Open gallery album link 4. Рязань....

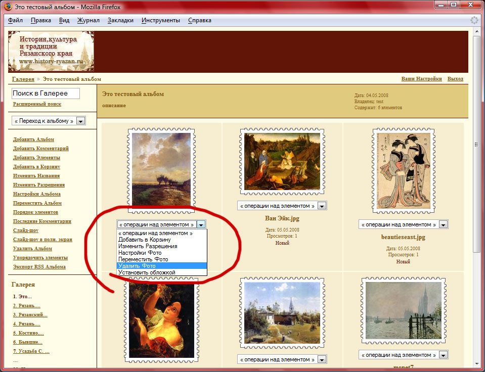pyautogui.click(x=27, y=324)
